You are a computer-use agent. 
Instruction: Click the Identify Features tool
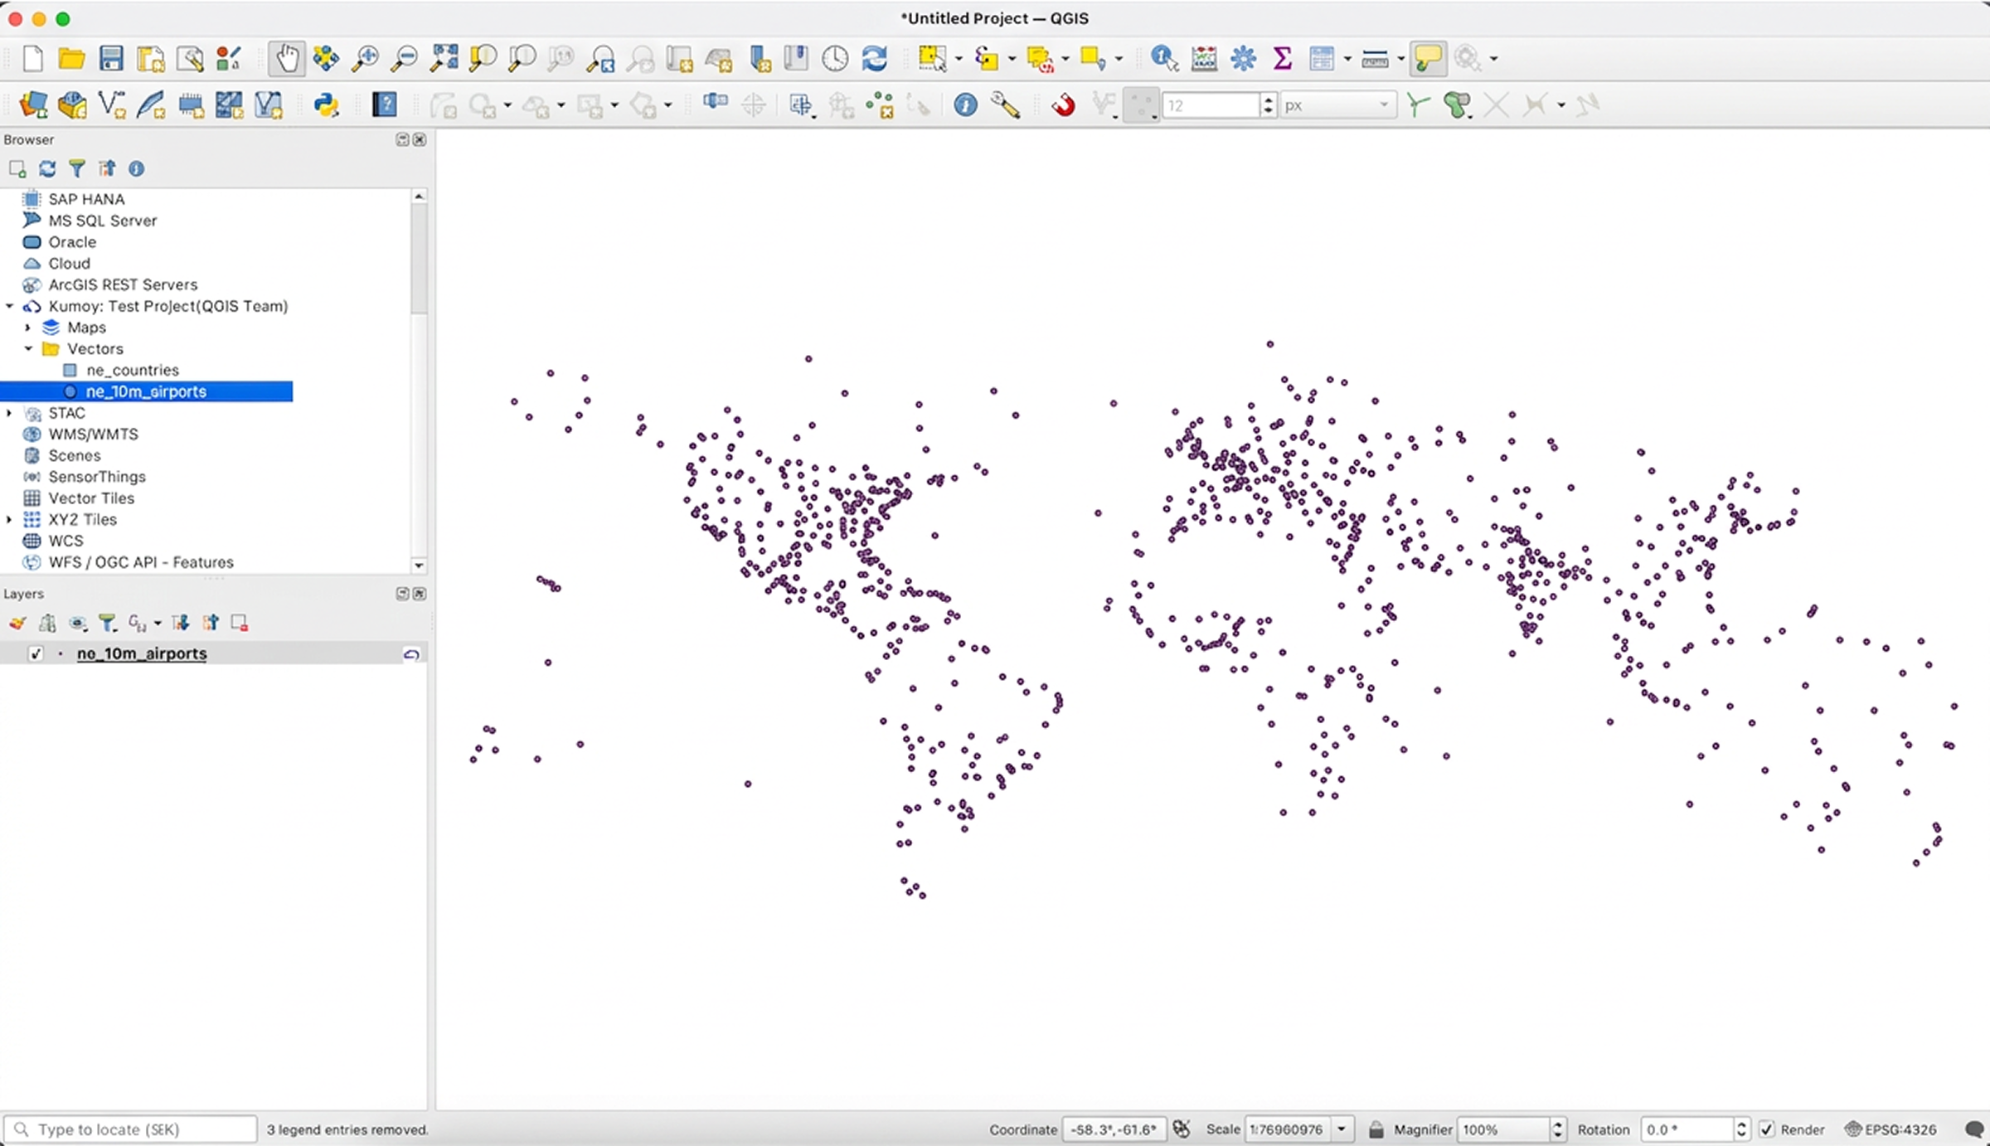1163,59
